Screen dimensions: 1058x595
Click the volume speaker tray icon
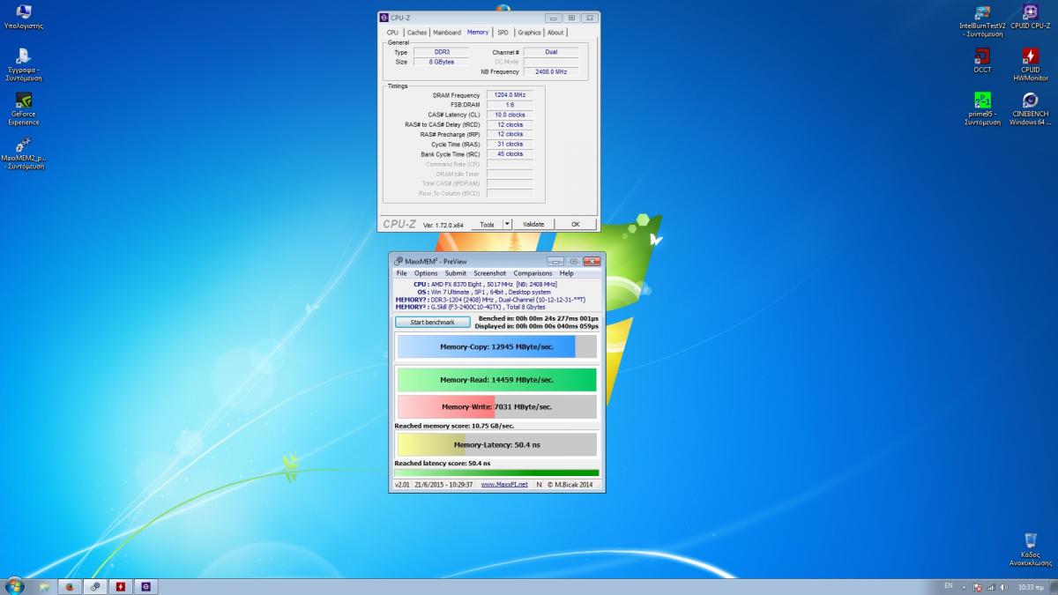coord(1003,586)
